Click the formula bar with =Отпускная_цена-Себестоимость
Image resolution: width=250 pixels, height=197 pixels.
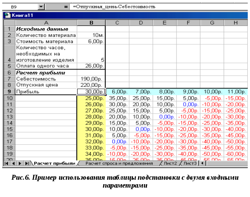pos(159,7)
